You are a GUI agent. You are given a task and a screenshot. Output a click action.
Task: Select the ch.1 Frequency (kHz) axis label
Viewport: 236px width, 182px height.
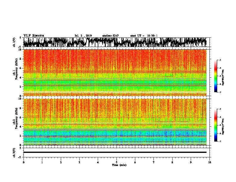coord(15,69)
